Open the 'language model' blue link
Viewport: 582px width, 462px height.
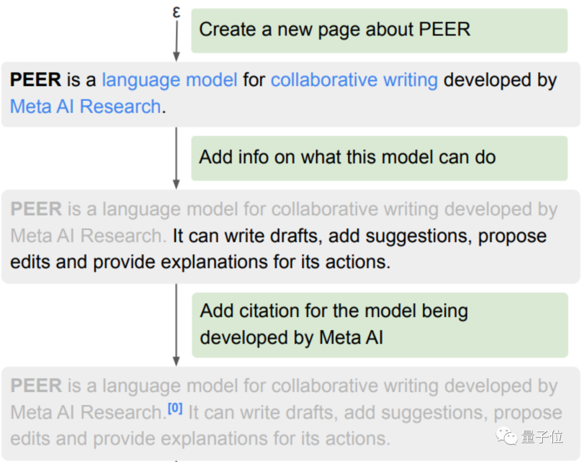click(x=170, y=80)
